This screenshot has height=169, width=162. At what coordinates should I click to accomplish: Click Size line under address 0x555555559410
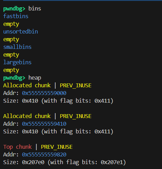pyautogui.click(x=58, y=132)
